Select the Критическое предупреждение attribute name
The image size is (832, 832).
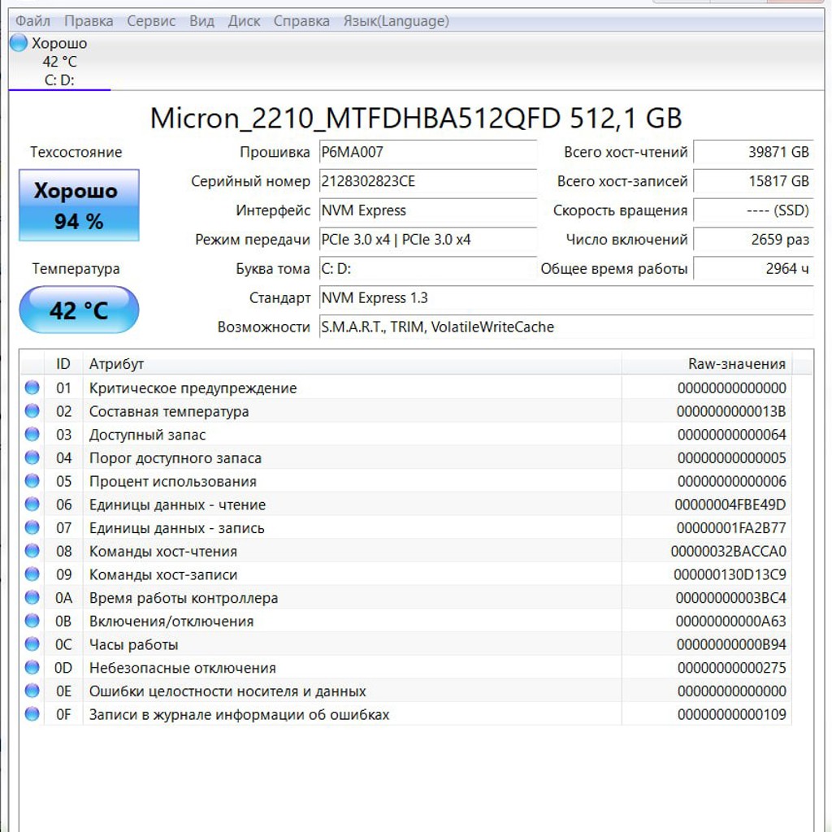193,388
